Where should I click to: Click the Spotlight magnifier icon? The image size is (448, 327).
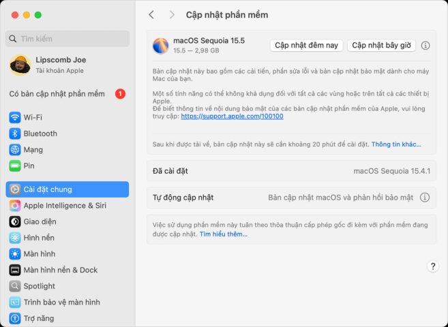(x=14, y=286)
